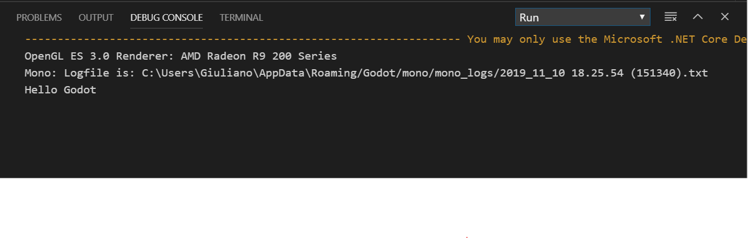This screenshot has width=748, height=238.
Task: Switch to the PROBLEMS tab
Action: tap(39, 17)
